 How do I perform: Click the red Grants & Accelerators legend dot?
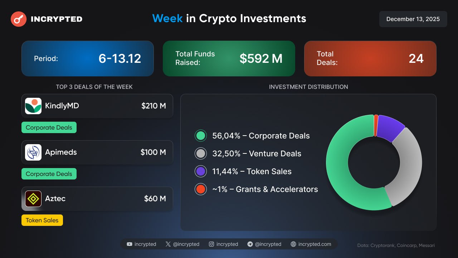click(x=201, y=189)
